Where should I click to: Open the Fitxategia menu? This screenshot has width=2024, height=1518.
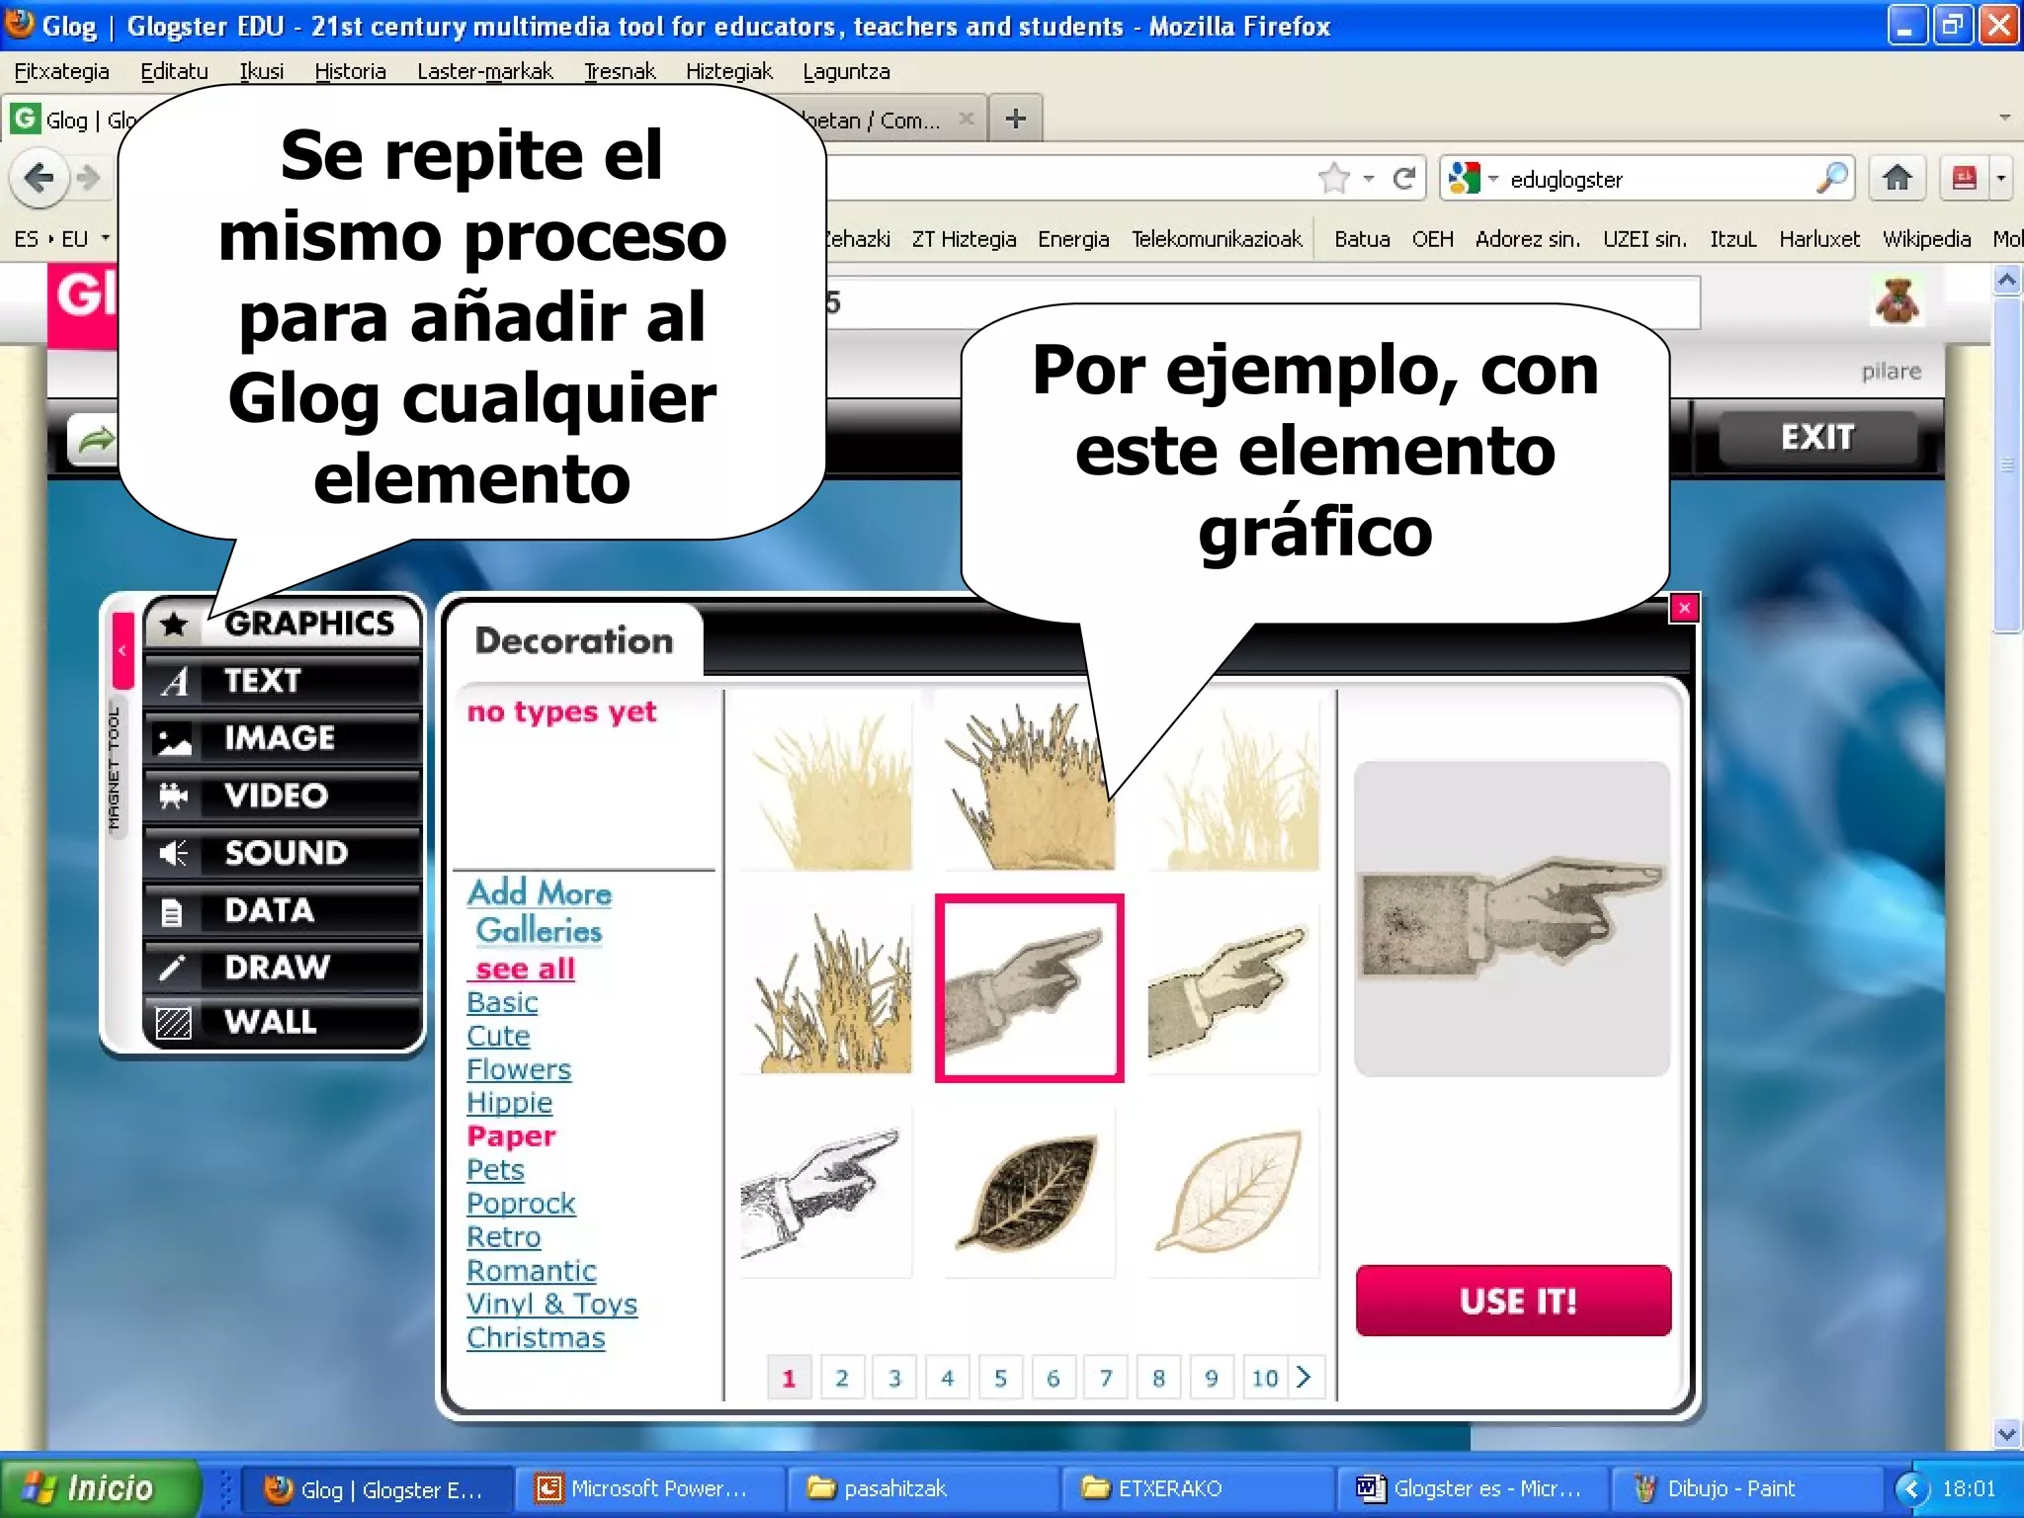click(61, 71)
